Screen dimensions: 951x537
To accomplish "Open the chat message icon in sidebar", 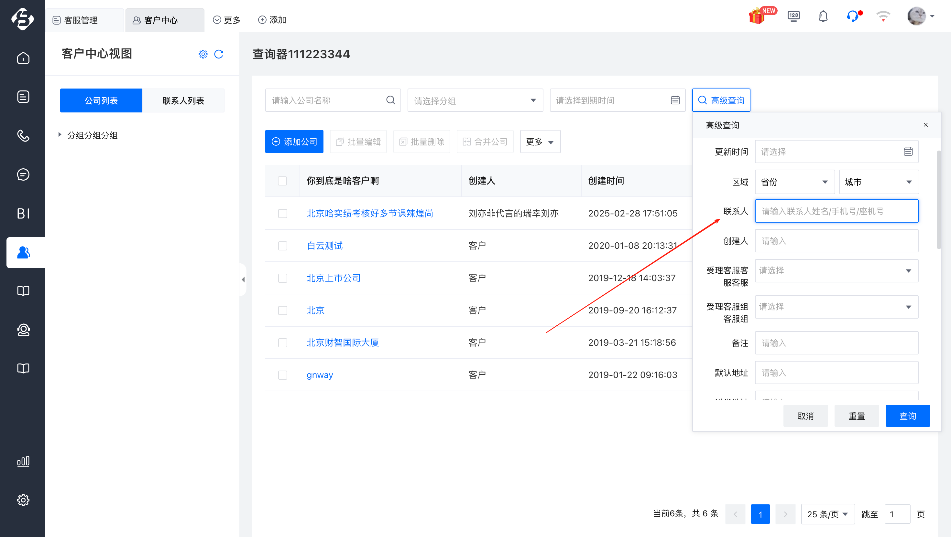I will click(x=23, y=174).
